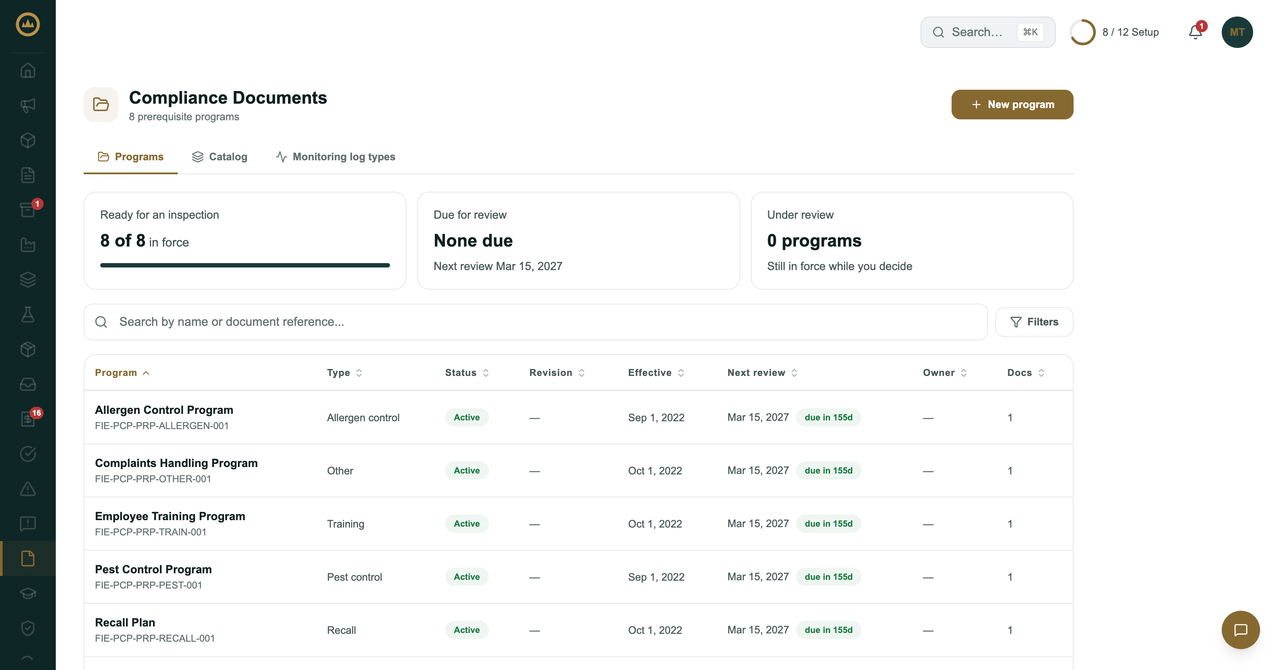The height and width of the screenshot is (670, 1281).
Task: Sort by the Next review column
Action: pyautogui.click(x=762, y=373)
